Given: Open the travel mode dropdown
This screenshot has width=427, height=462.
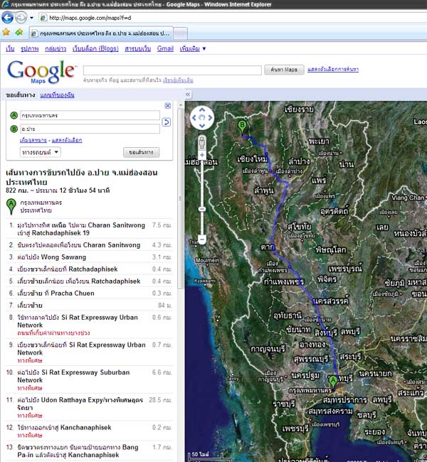Looking at the screenshot, I should point(41,152).
